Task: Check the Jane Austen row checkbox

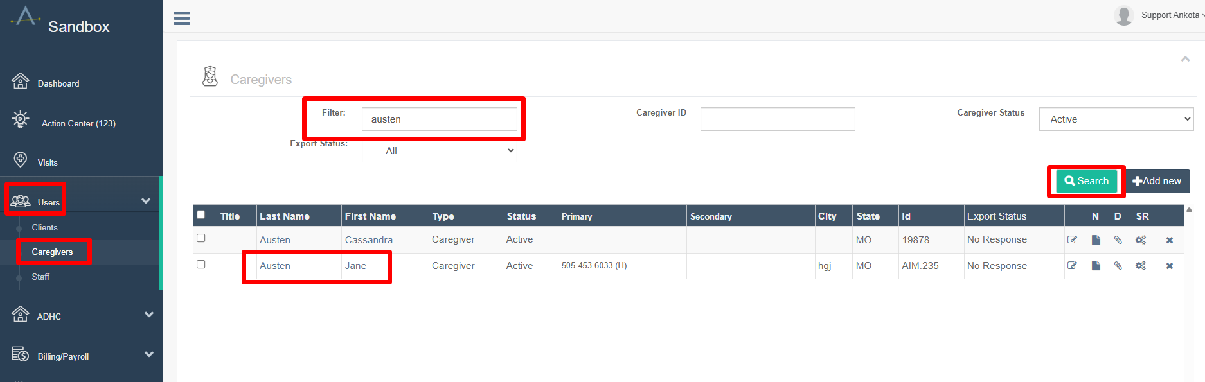Action: (x=201, y=264)
